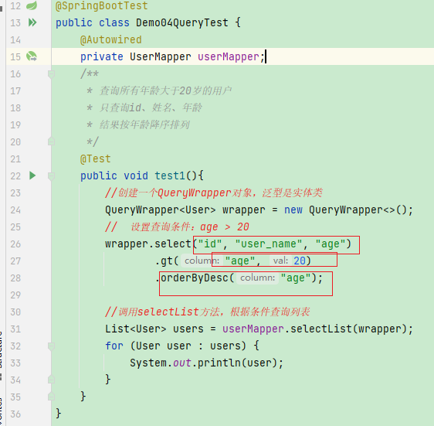
Task: Click the Spring bean leaf icon on line 12
Action: (x=32, y=5)
